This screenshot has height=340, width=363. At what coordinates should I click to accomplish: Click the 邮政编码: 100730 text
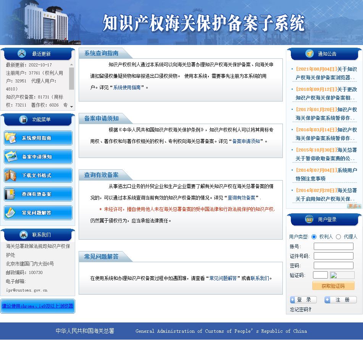pos(24,272)
